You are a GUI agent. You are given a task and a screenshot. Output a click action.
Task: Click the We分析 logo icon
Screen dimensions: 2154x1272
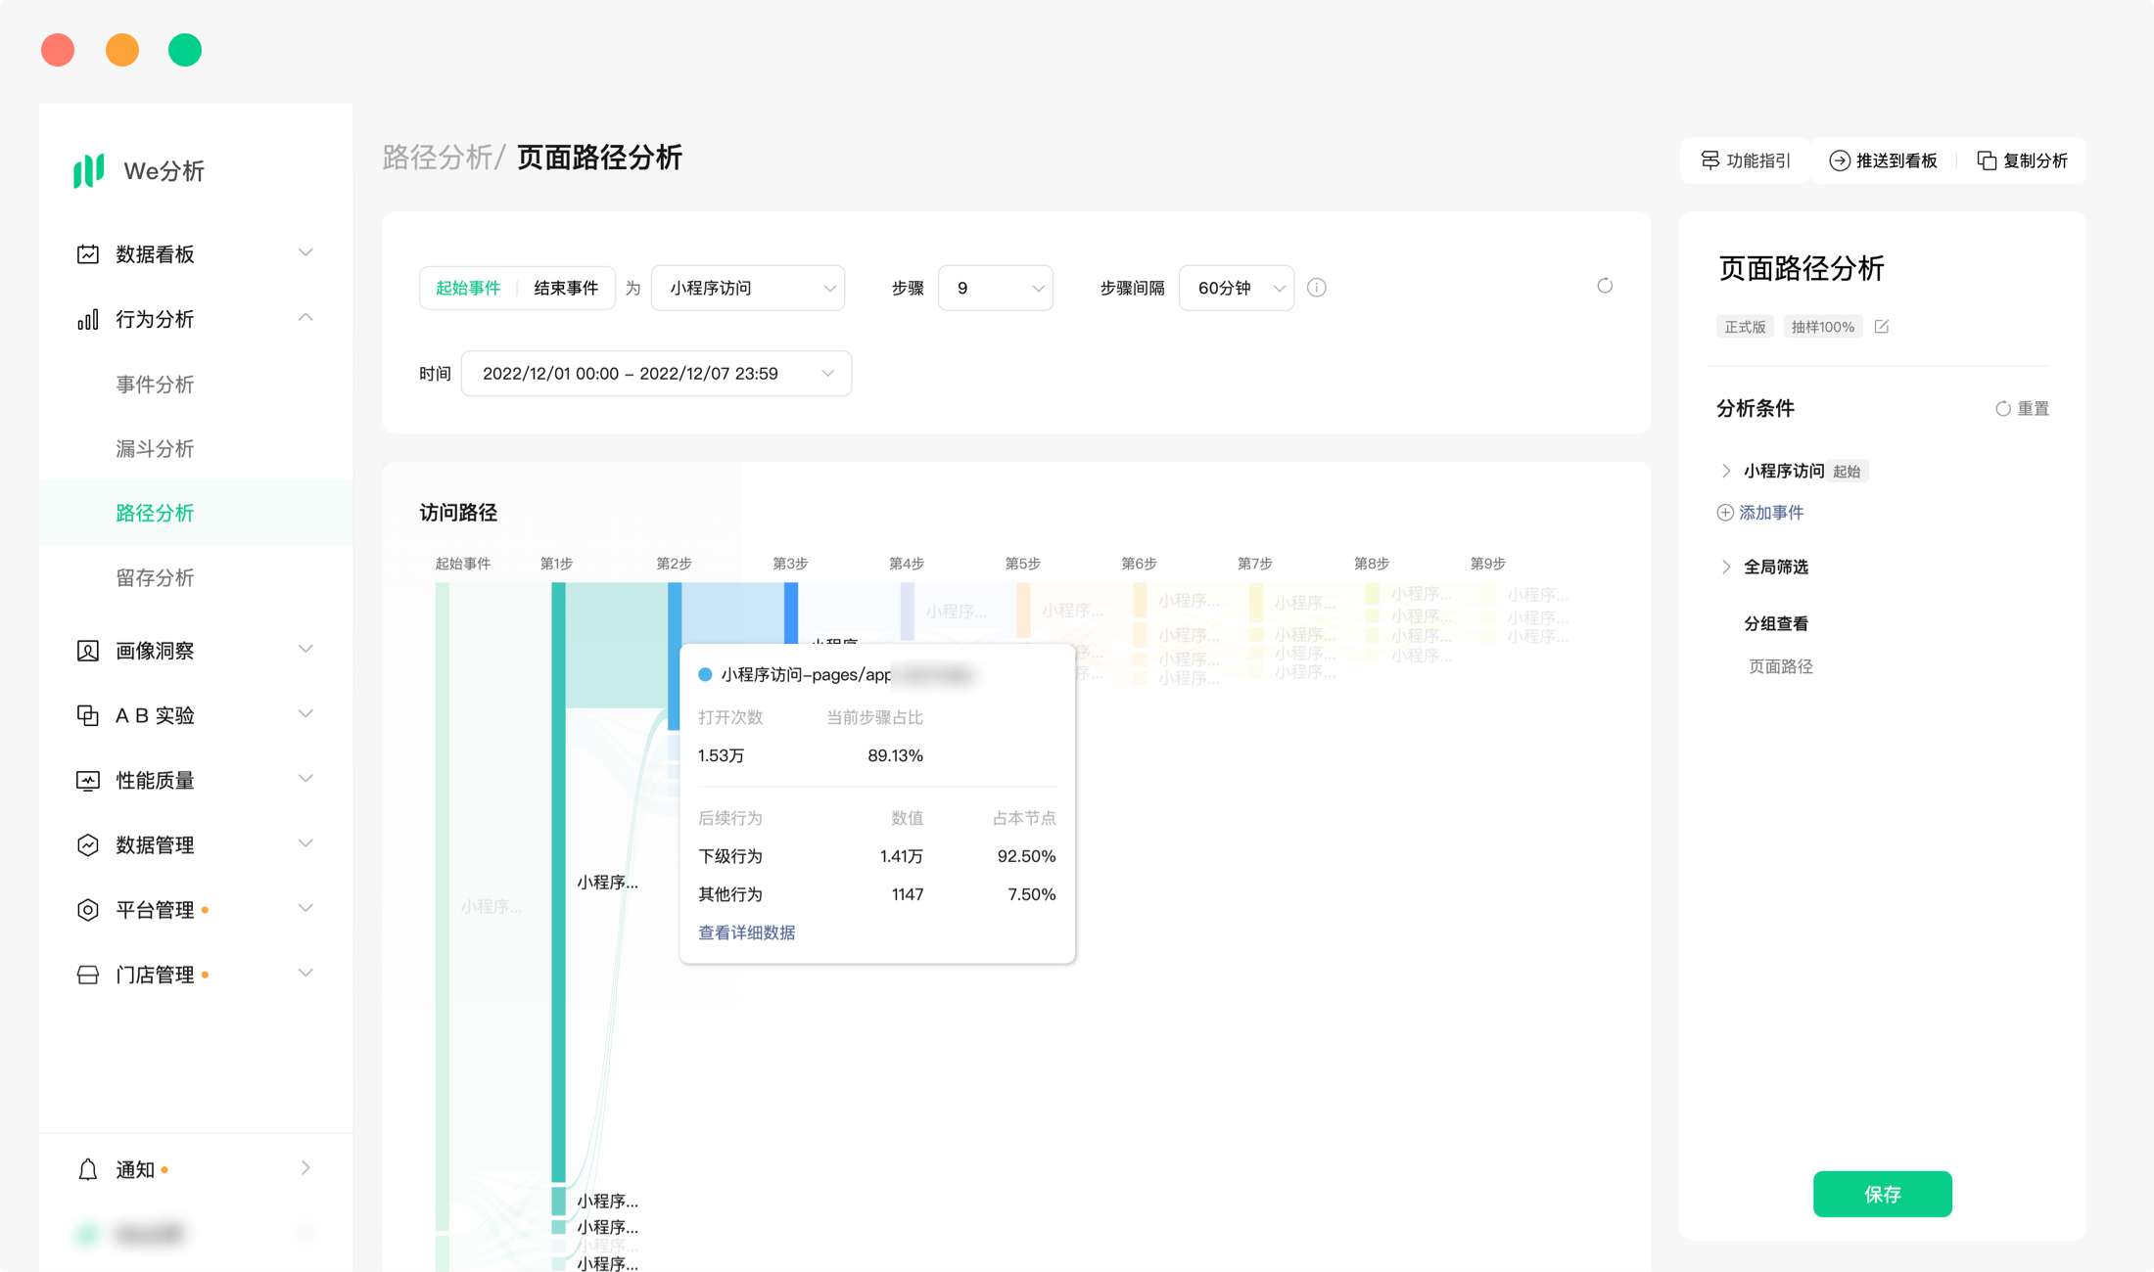coord(89,170)
